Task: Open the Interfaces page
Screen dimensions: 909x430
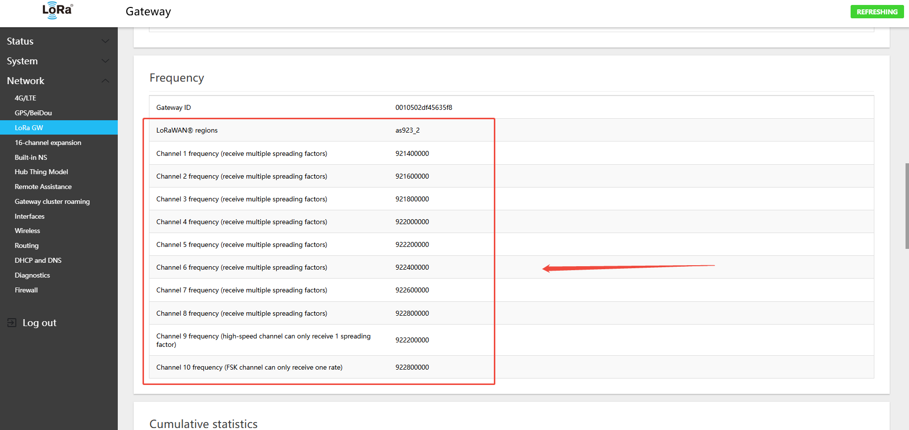Action: (x=30, y=216)
